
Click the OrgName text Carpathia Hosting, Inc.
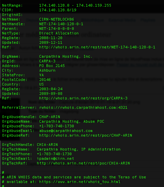[x=66, y=56]
